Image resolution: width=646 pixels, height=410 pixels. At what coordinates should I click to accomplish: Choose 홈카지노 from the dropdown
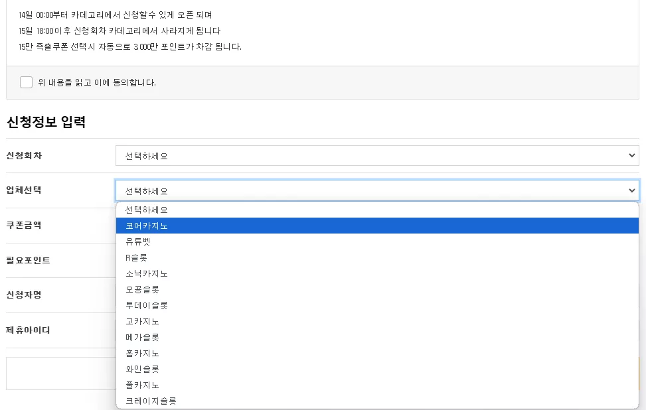pyautogui.click(x=377, y=353)
